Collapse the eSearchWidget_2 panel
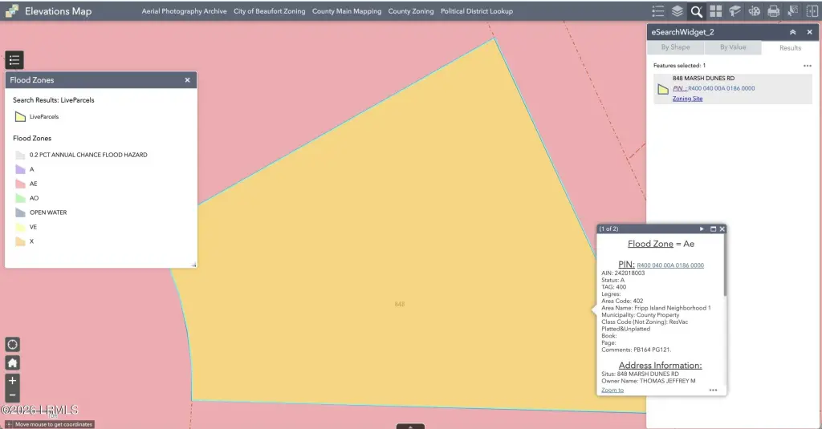822x429 pixels. pos(792,32)
